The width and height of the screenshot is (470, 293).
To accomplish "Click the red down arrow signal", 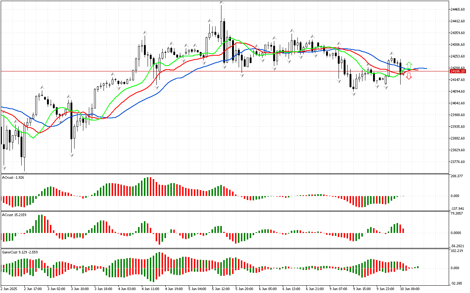I will coord(409,76).
